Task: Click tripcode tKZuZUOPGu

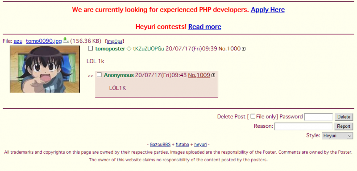Action: pyautogui.click(x=149, y=49)
